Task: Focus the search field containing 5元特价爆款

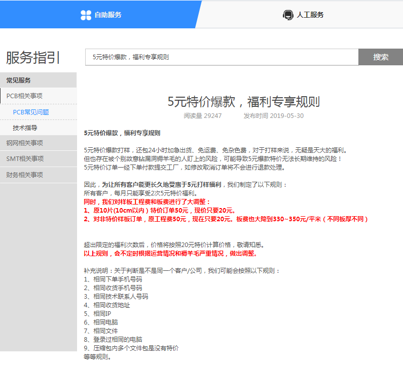Action: [x=222, y=57]
